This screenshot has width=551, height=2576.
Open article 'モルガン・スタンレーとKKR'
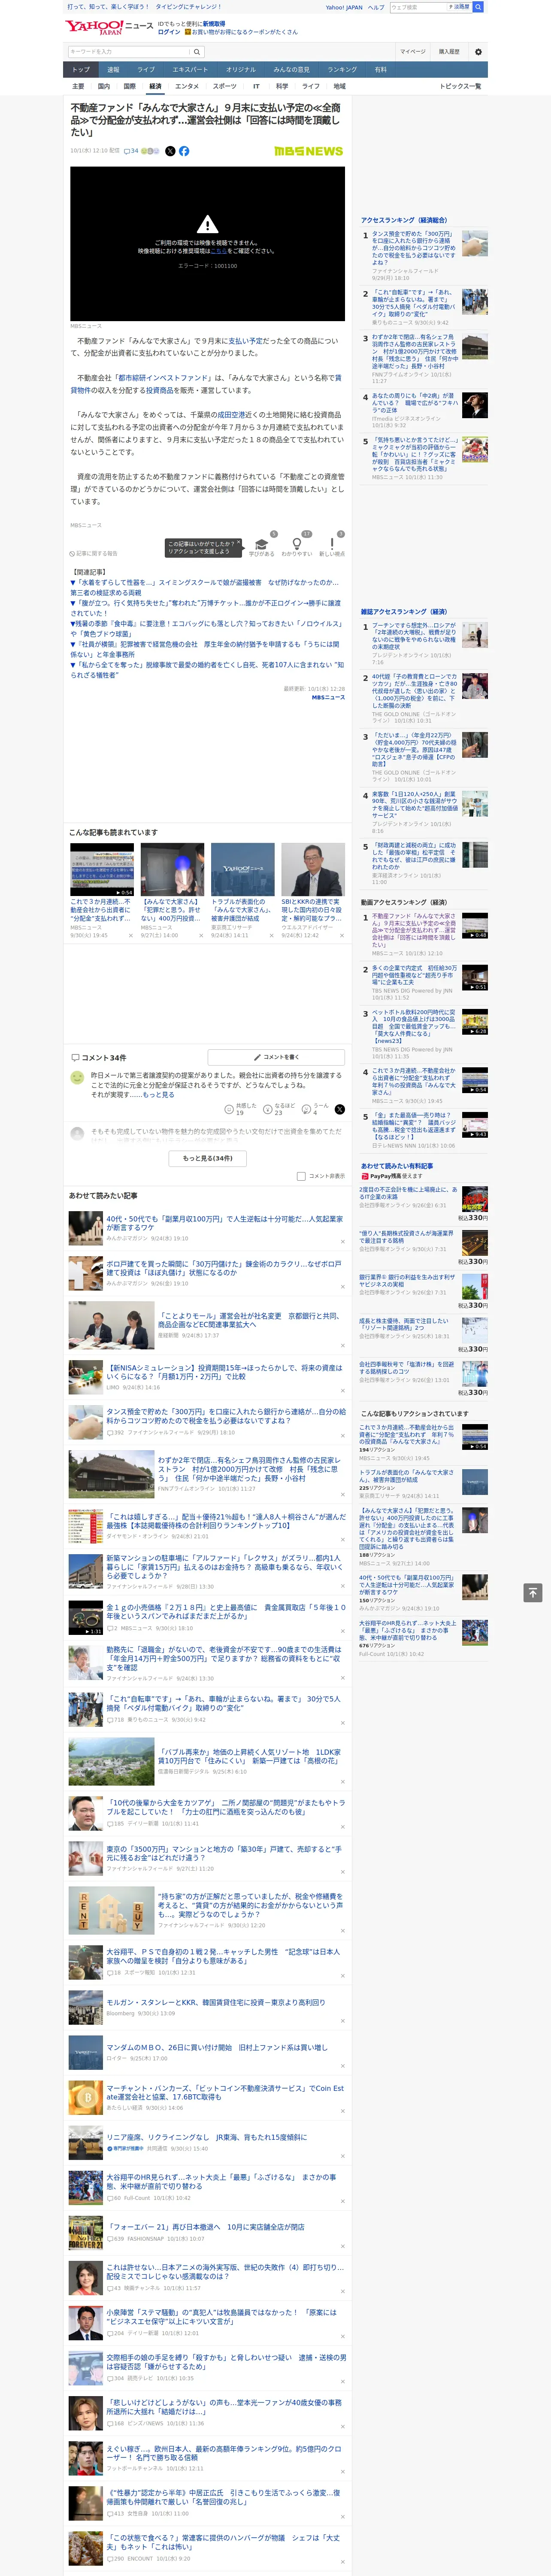click(216, 2003)
